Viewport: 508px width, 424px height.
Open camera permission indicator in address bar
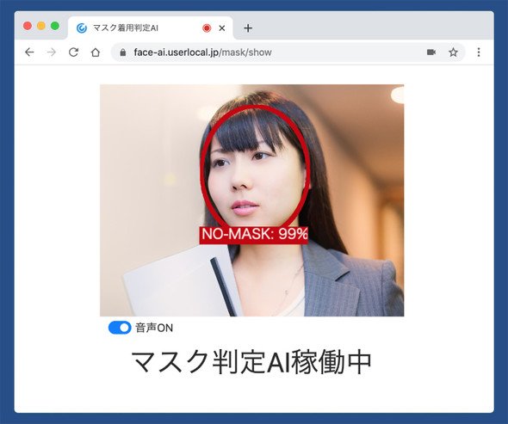[431, 52]
